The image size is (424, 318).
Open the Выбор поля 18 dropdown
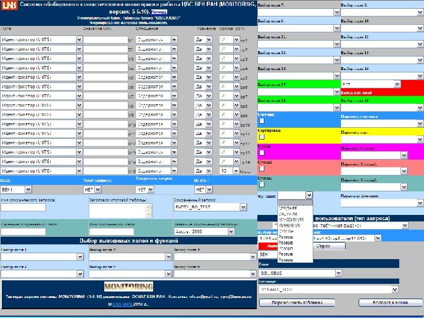pos(299,108)
